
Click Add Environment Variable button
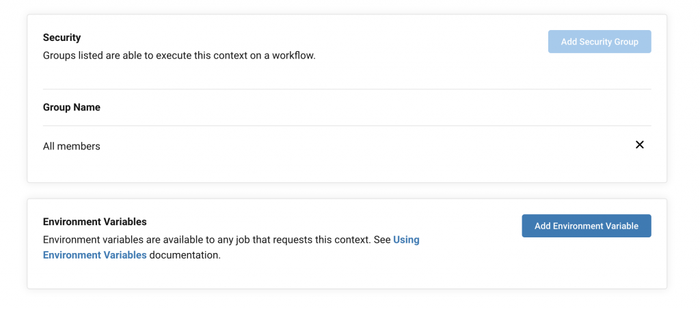[586, 226]
